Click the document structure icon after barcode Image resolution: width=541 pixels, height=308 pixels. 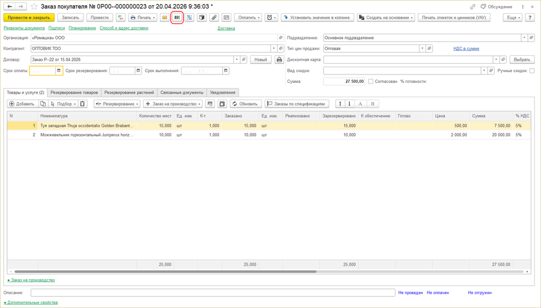pos(189,17)
